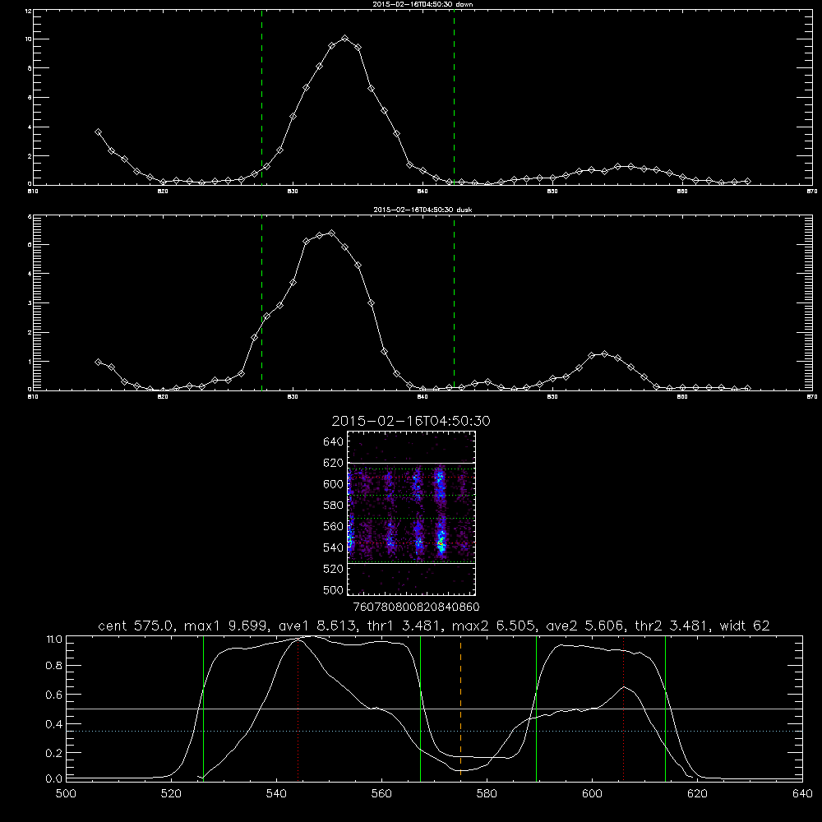Screen dimensions: 822x822
Task: Click the 'ave1 8.613' value
Action: 316,626
